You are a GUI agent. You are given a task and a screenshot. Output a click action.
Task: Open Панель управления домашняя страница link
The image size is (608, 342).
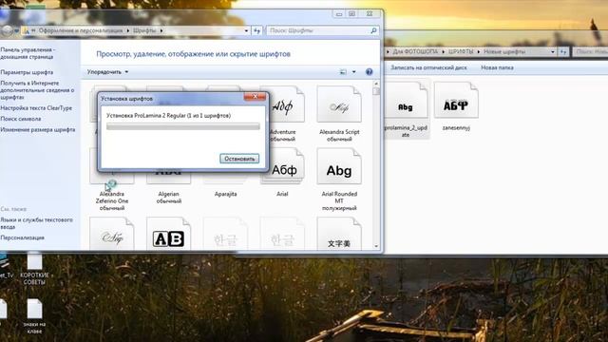click(x=28, y=53)
